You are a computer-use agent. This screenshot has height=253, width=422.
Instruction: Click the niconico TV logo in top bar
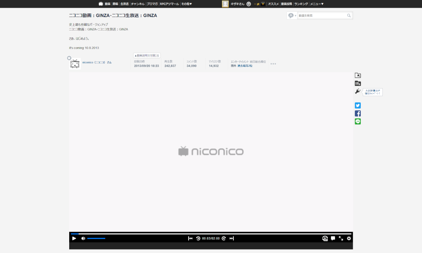pyautogui.click(x=101, y=4)
